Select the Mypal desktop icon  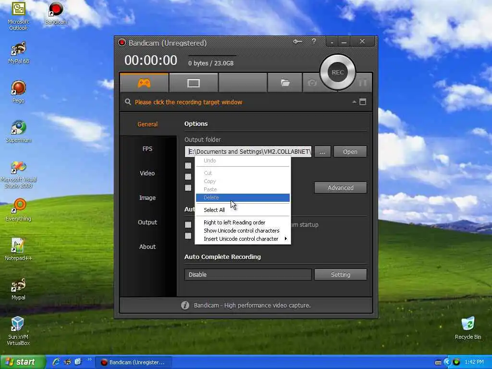(19, 289)
